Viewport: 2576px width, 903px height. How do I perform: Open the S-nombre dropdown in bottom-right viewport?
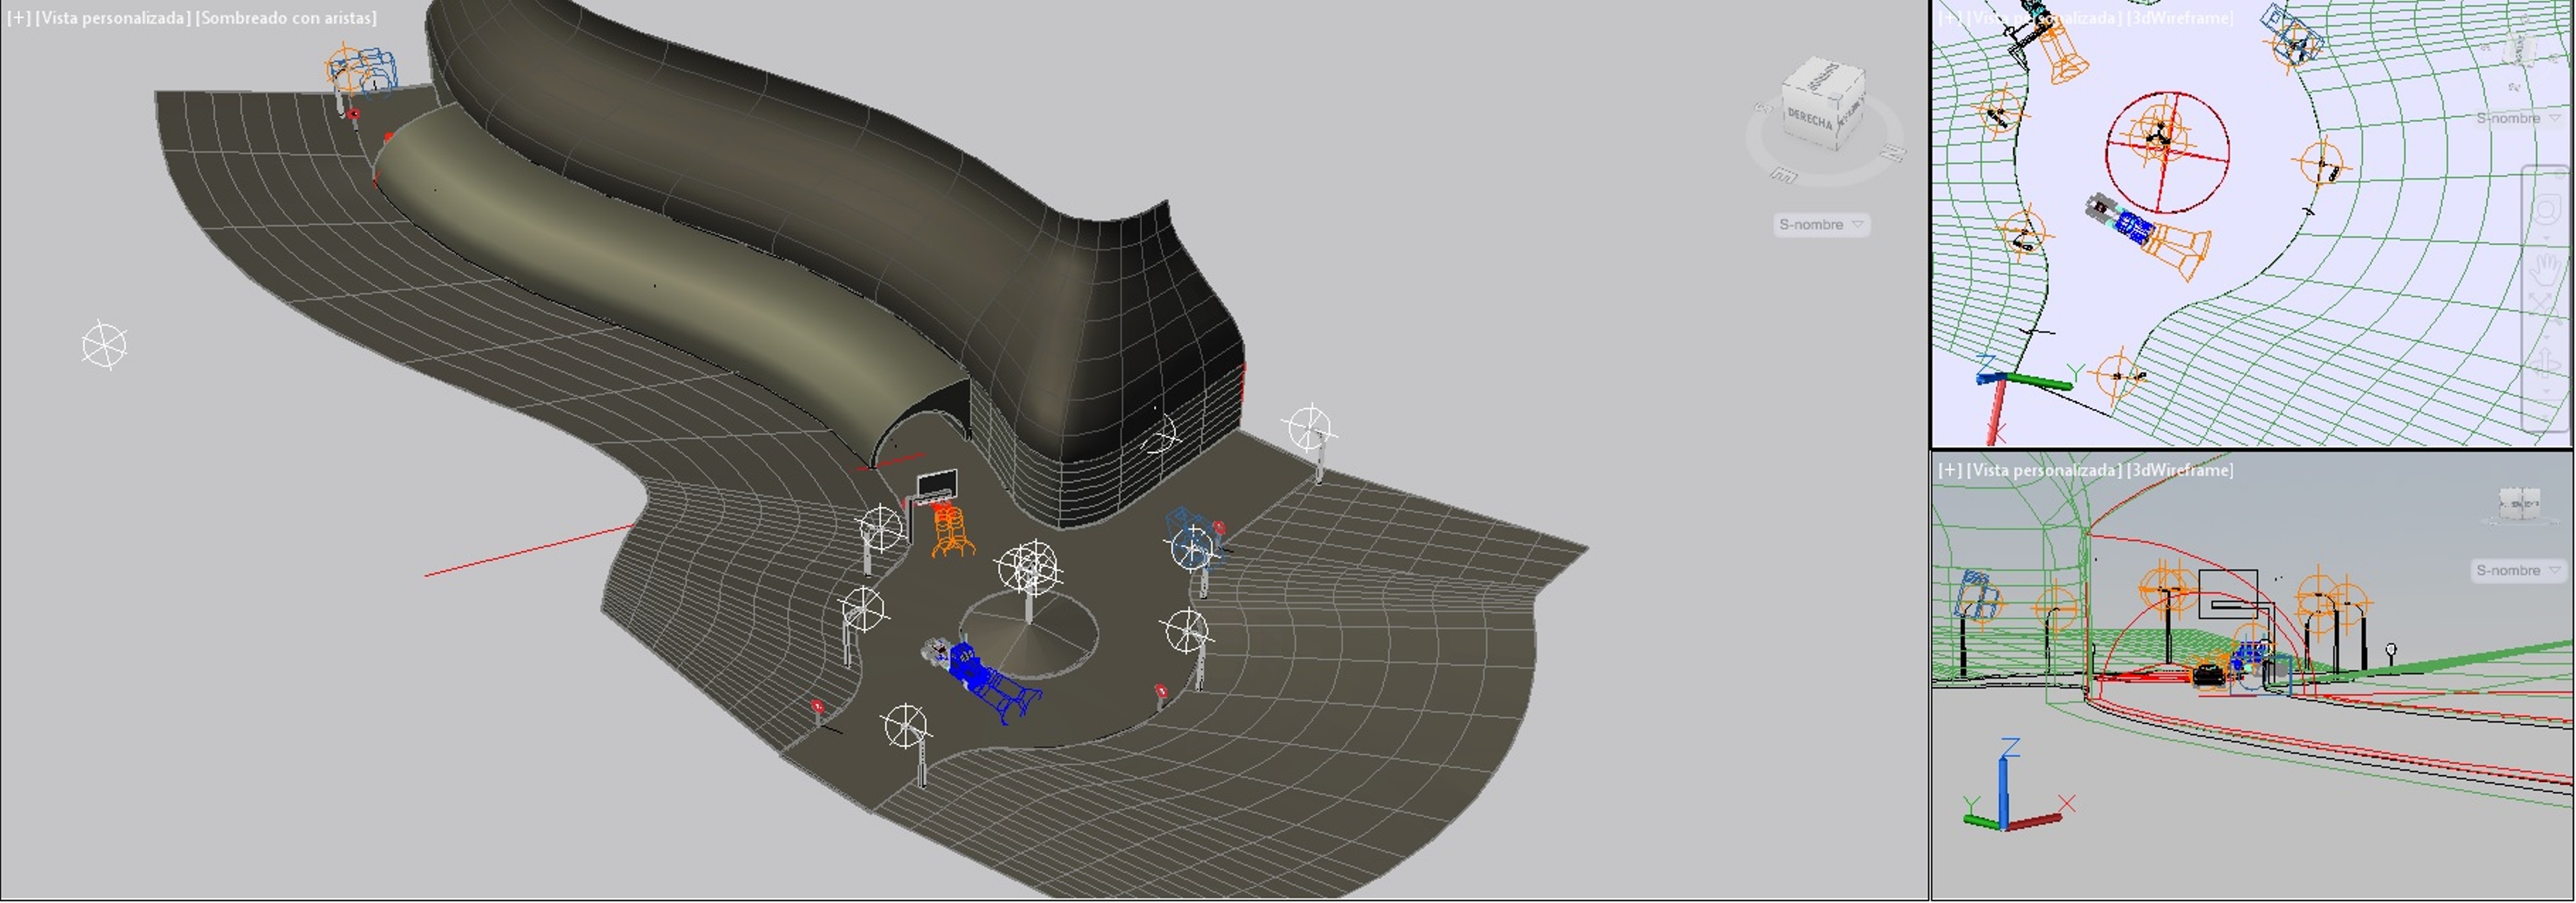click(2516, 570)
